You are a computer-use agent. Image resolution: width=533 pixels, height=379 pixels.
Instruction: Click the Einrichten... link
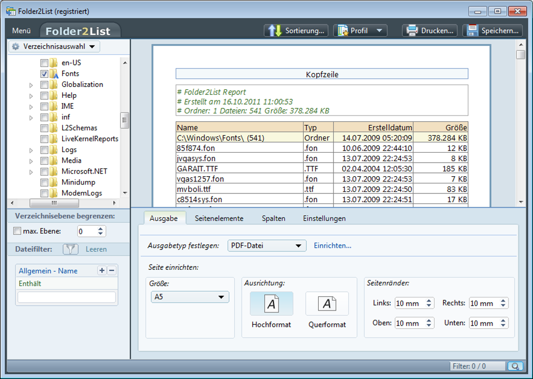[x=332, y=246]
